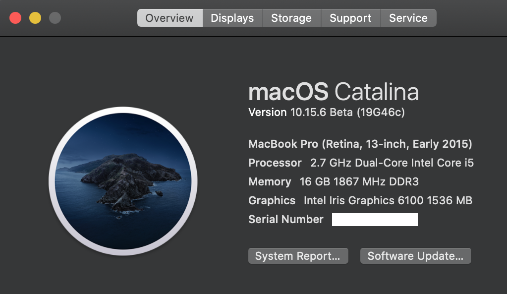Screen dimensions: 507x294
Task: Switch to the Overview tab
Action: pos(169,18)
